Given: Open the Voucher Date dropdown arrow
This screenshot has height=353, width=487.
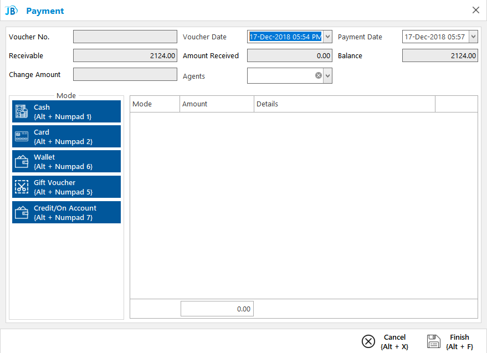Looking at the screenshot, I should click(327, 37).
